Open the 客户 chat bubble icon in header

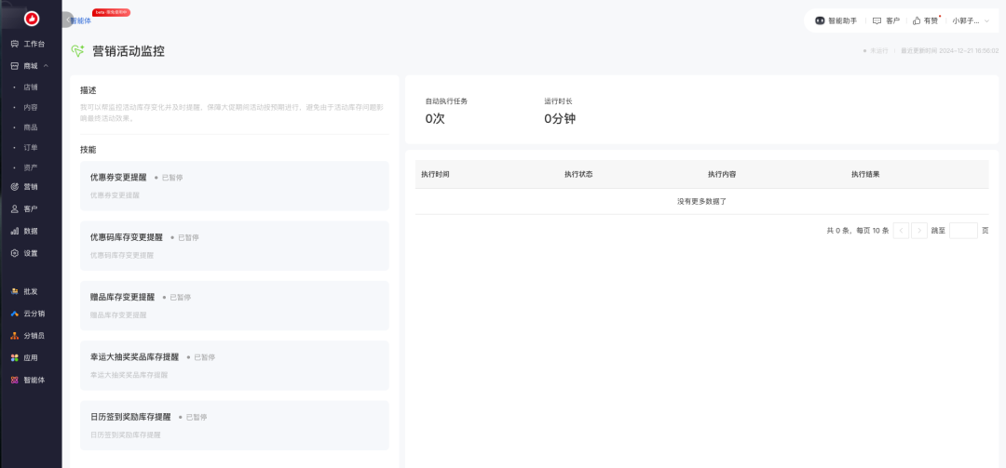coord(877,20)
